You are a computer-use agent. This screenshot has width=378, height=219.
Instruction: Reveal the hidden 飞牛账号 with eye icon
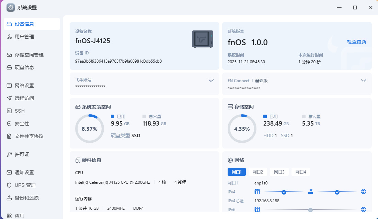point(211,80)
